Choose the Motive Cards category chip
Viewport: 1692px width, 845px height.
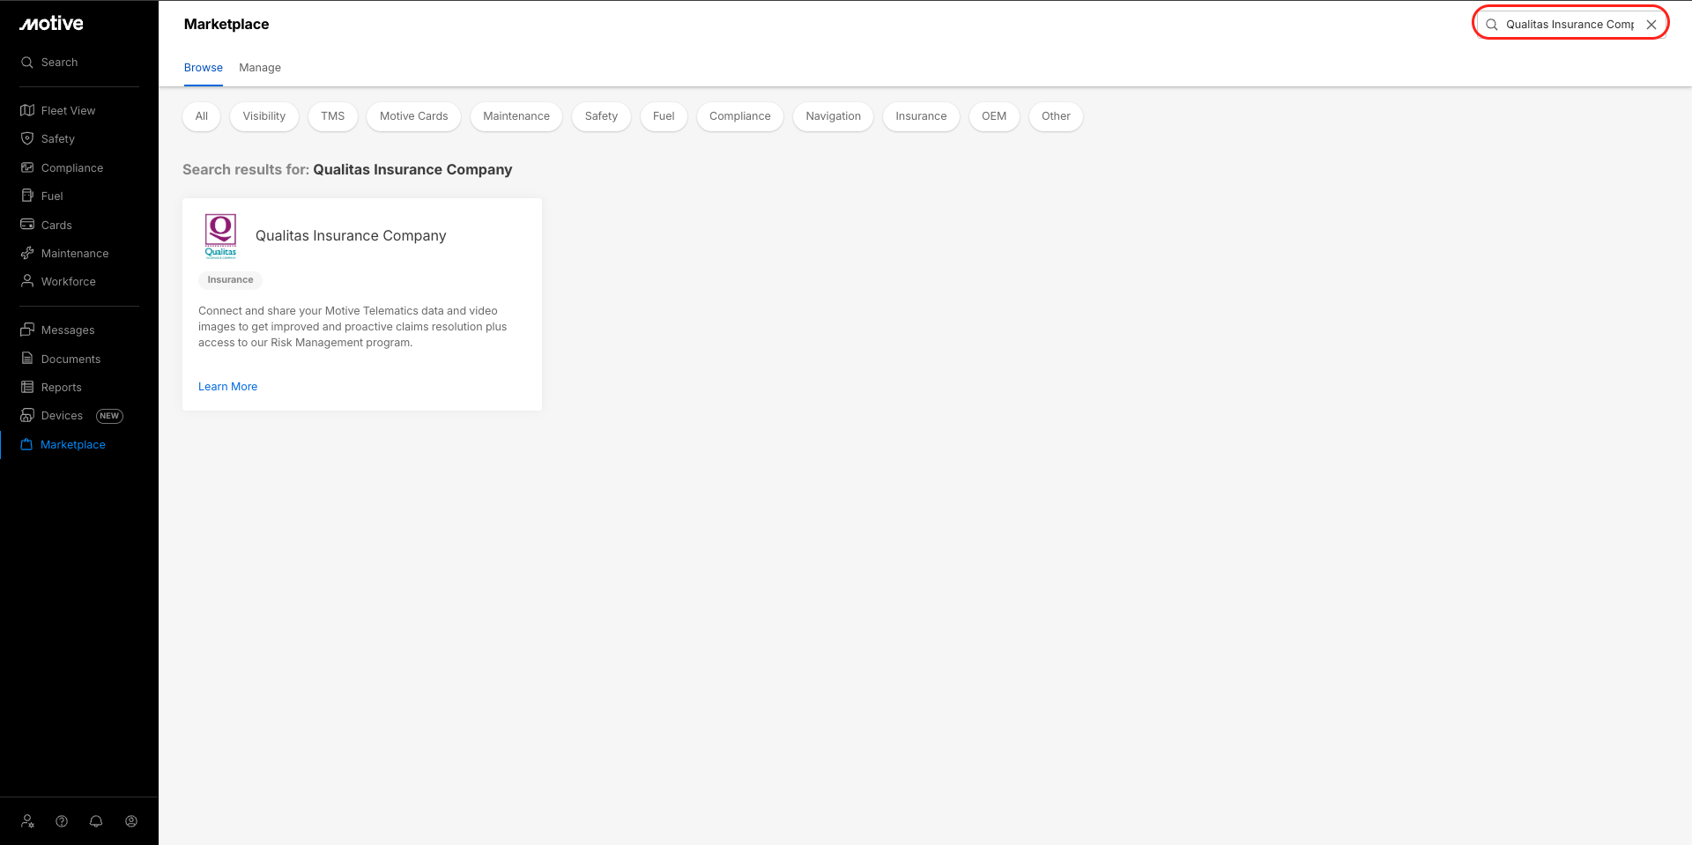click(x=414, y=116)
